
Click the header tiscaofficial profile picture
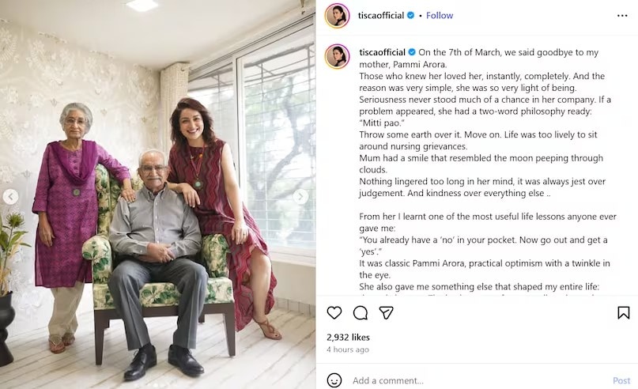tap(337, 15)
